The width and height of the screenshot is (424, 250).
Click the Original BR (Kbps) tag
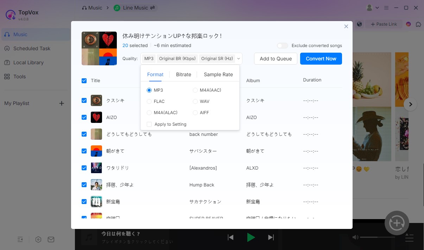pos(177,59)
